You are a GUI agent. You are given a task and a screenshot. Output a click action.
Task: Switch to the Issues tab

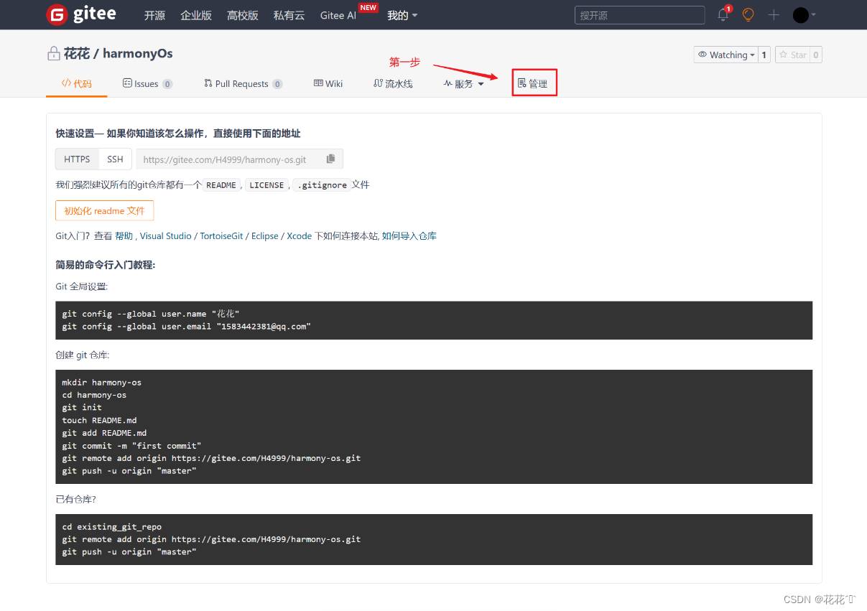click(x=147, y=83)
